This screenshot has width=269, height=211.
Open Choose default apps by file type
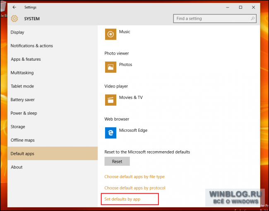pyautogui.click(x=134, y=177)
